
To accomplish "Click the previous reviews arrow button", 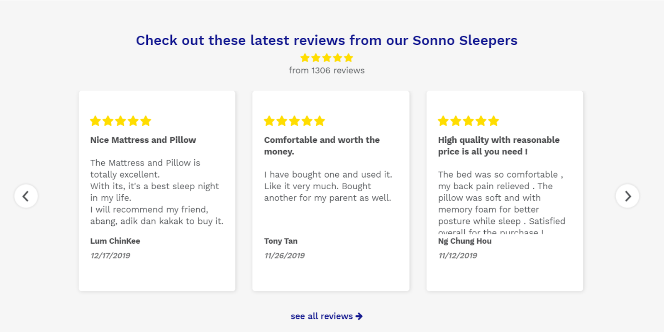I will click(26, 196).
